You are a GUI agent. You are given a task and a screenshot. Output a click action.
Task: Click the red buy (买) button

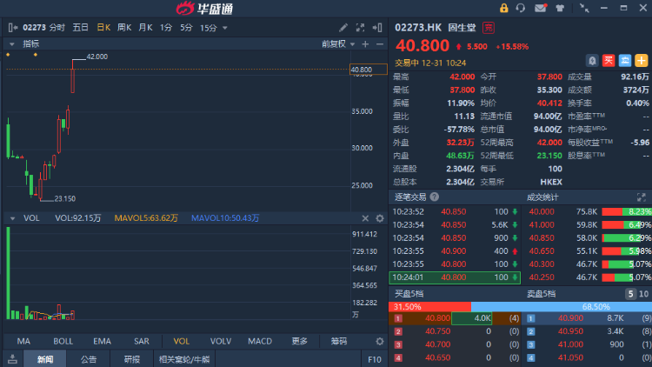609,61
